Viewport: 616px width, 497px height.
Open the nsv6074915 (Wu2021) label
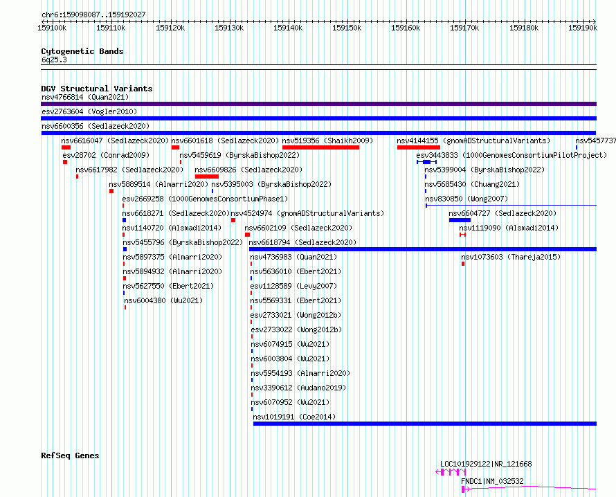click(290, 344)
